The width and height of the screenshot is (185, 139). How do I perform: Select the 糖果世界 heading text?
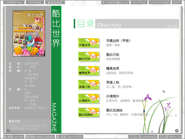point(113,69)
